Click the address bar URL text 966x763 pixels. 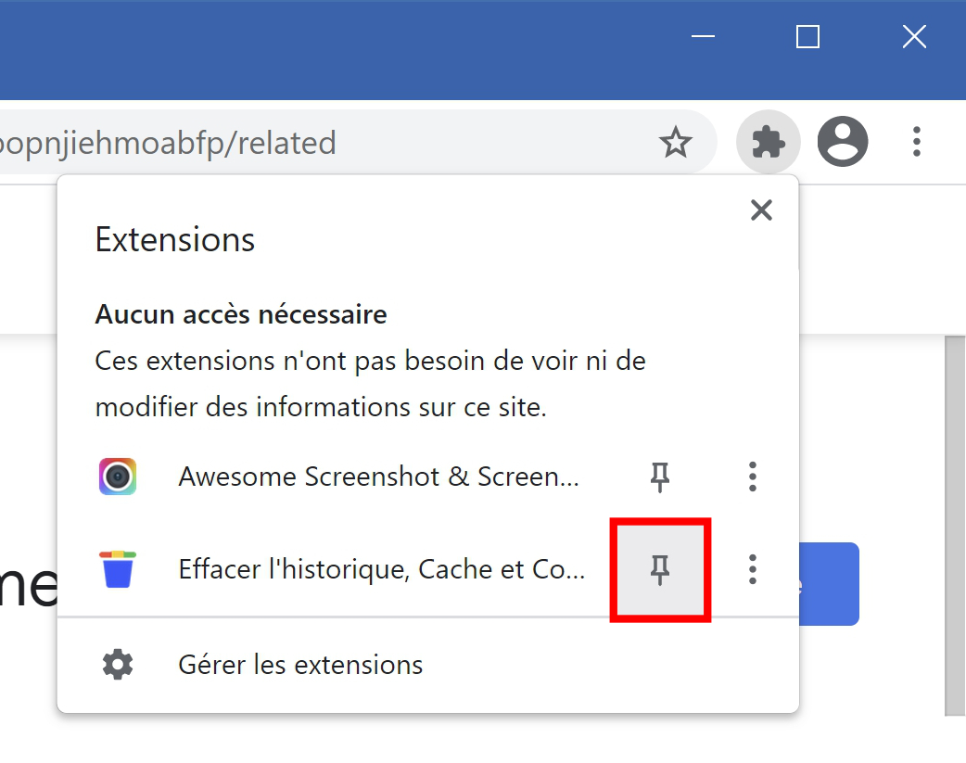point(168,143)
